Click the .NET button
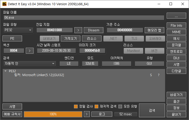 (x=113, y=38)
